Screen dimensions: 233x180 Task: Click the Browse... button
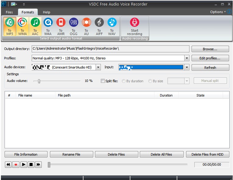(x=210, y=49)
